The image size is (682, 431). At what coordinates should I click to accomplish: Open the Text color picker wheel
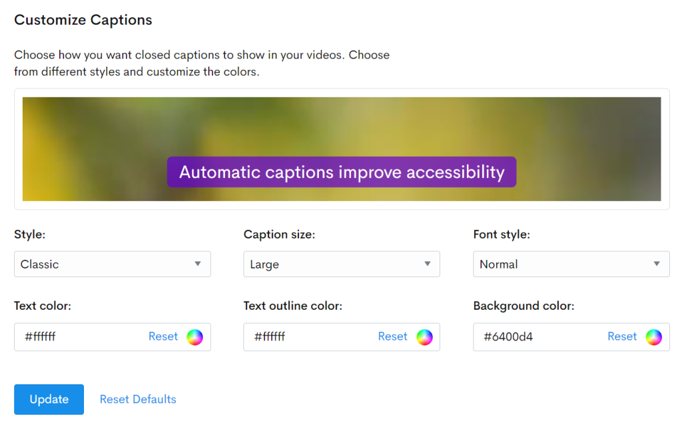click(x=194, y=337)
